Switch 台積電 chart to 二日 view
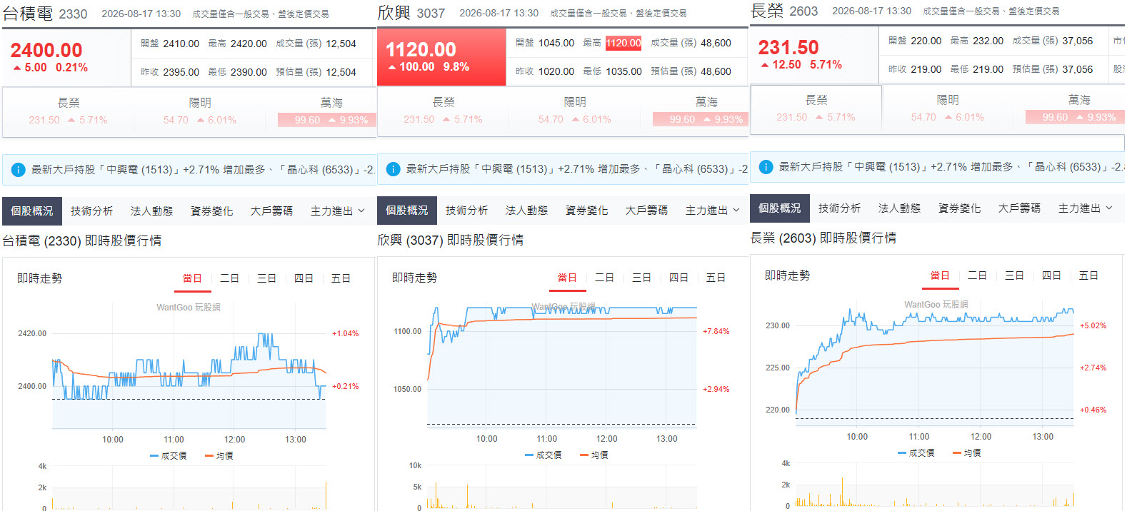The image size is (1127, 511). (x=230, y=278)
